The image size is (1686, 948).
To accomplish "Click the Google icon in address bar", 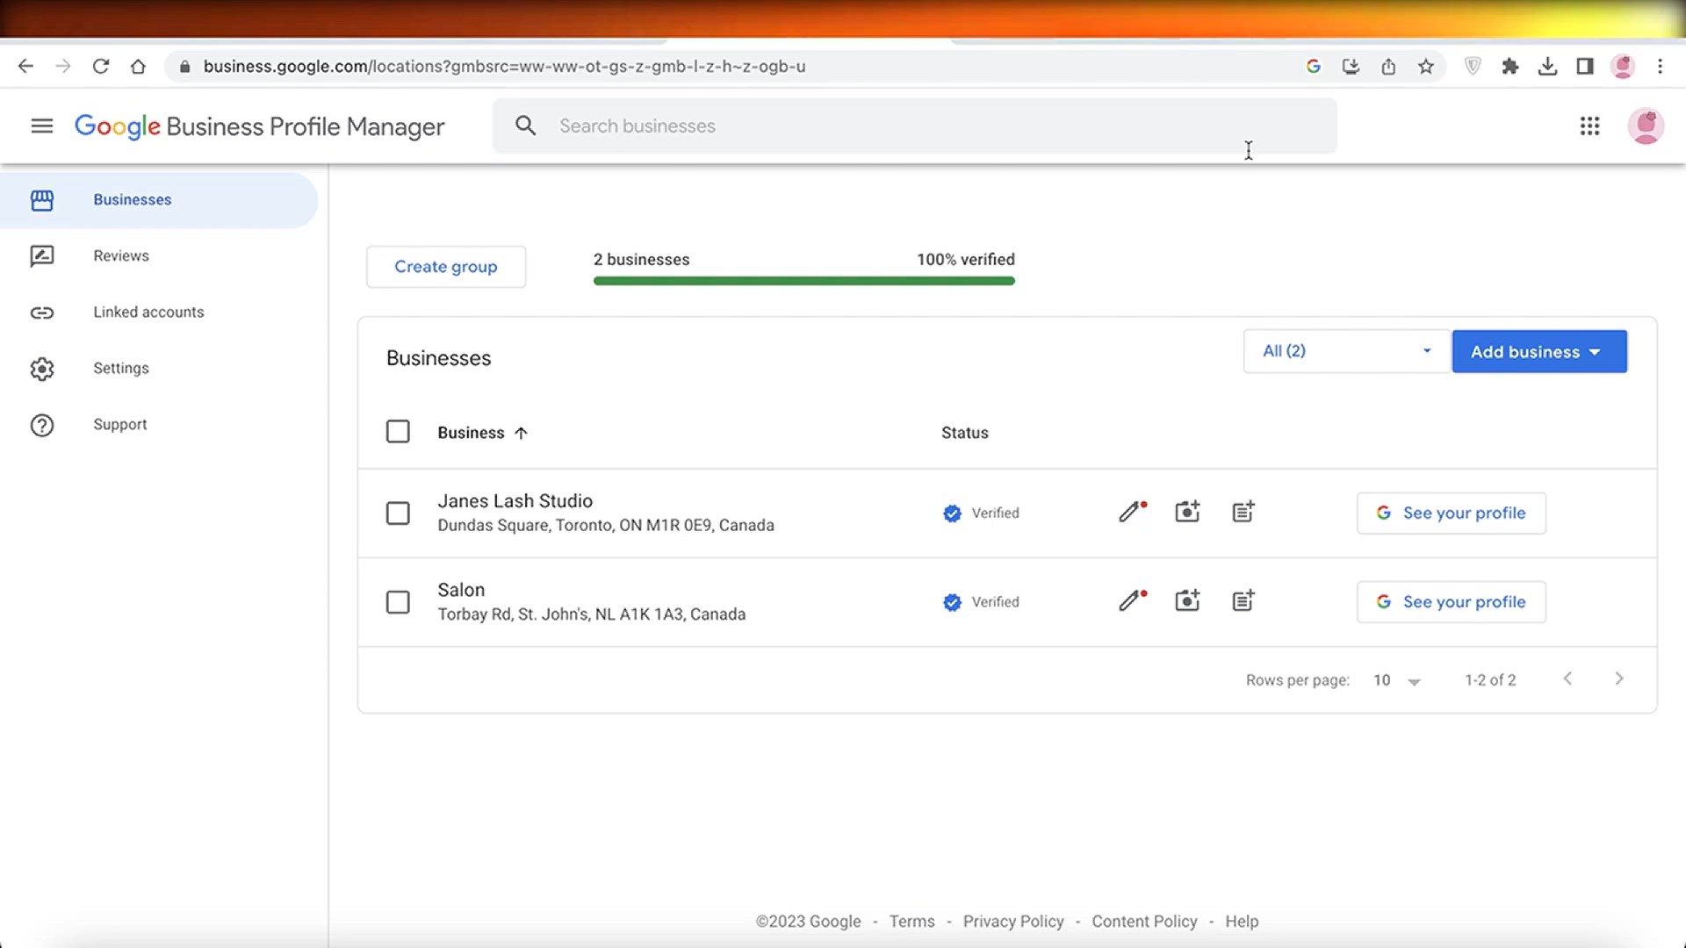I will coord(1314,66).
